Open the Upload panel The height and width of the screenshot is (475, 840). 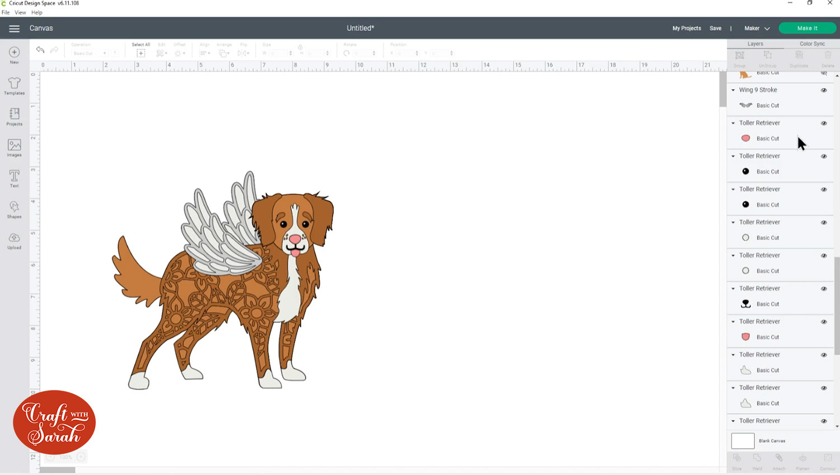pyautogui.click(x=15, y=241)
